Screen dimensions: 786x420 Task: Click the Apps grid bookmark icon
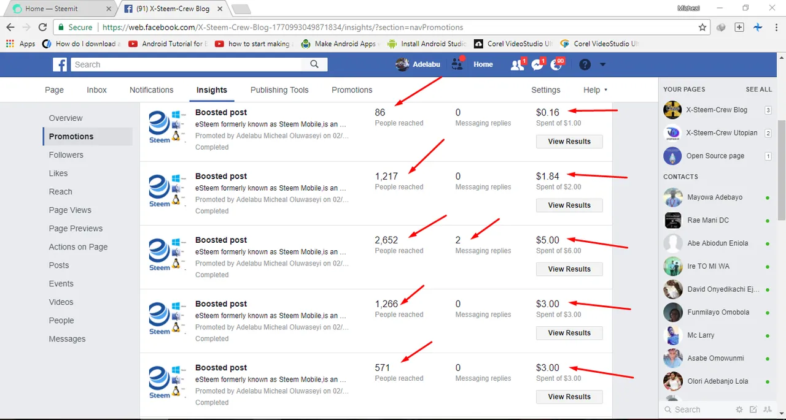10,44
